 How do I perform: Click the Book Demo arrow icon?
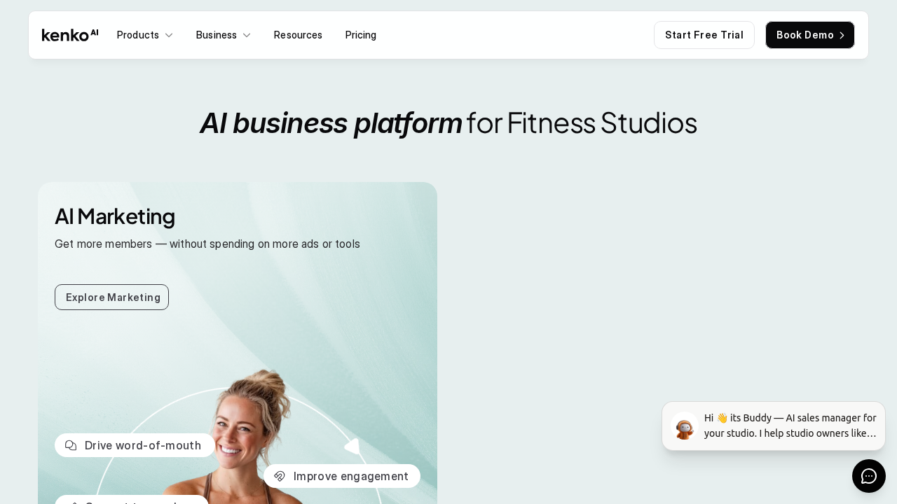coord(842,35)
